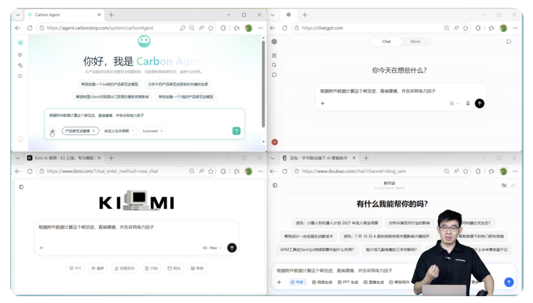Image resolution: width=533 pixels, height=303 pixels.
Task: Toggle the 专家 mode chip in Doubao
Action: click(x=298, y=282)
